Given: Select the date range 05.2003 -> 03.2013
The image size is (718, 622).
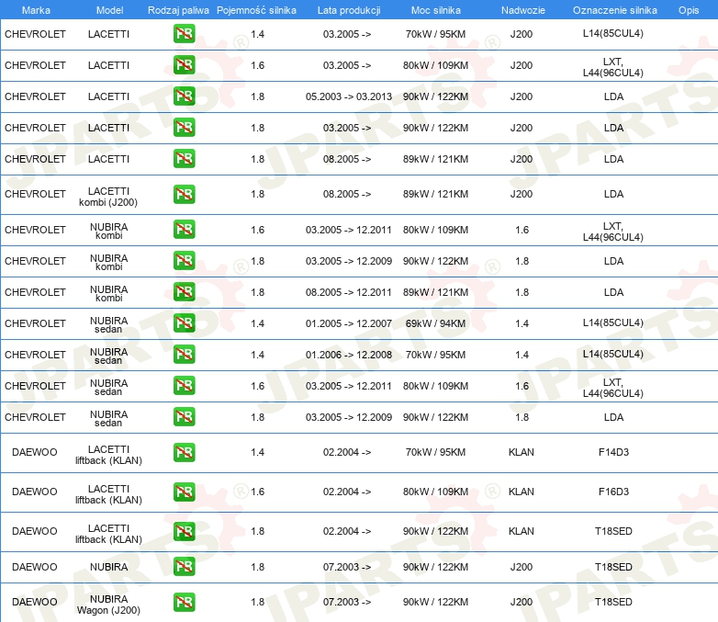Looking at the screenshot, I should coord(349,96).
